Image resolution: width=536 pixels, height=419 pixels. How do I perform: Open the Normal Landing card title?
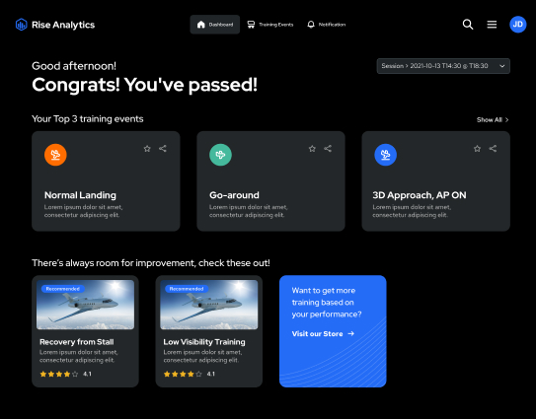pos(80,195)
